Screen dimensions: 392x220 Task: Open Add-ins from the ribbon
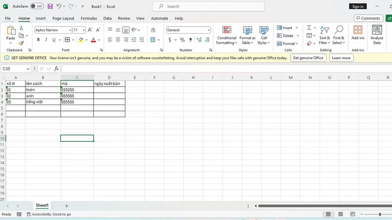pos(358,33)
